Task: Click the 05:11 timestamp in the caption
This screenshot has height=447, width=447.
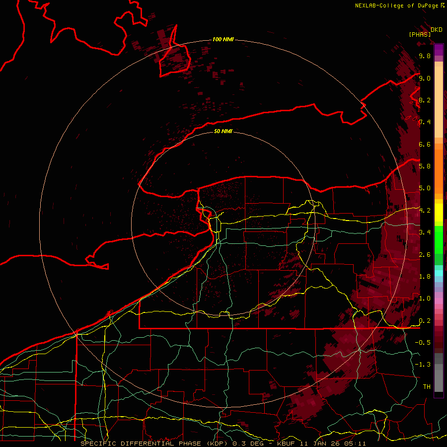Action: click(x=356, y=444)
